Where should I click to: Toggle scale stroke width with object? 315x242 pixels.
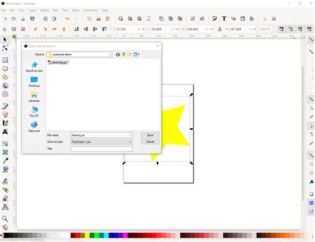(x=281, y=29)
